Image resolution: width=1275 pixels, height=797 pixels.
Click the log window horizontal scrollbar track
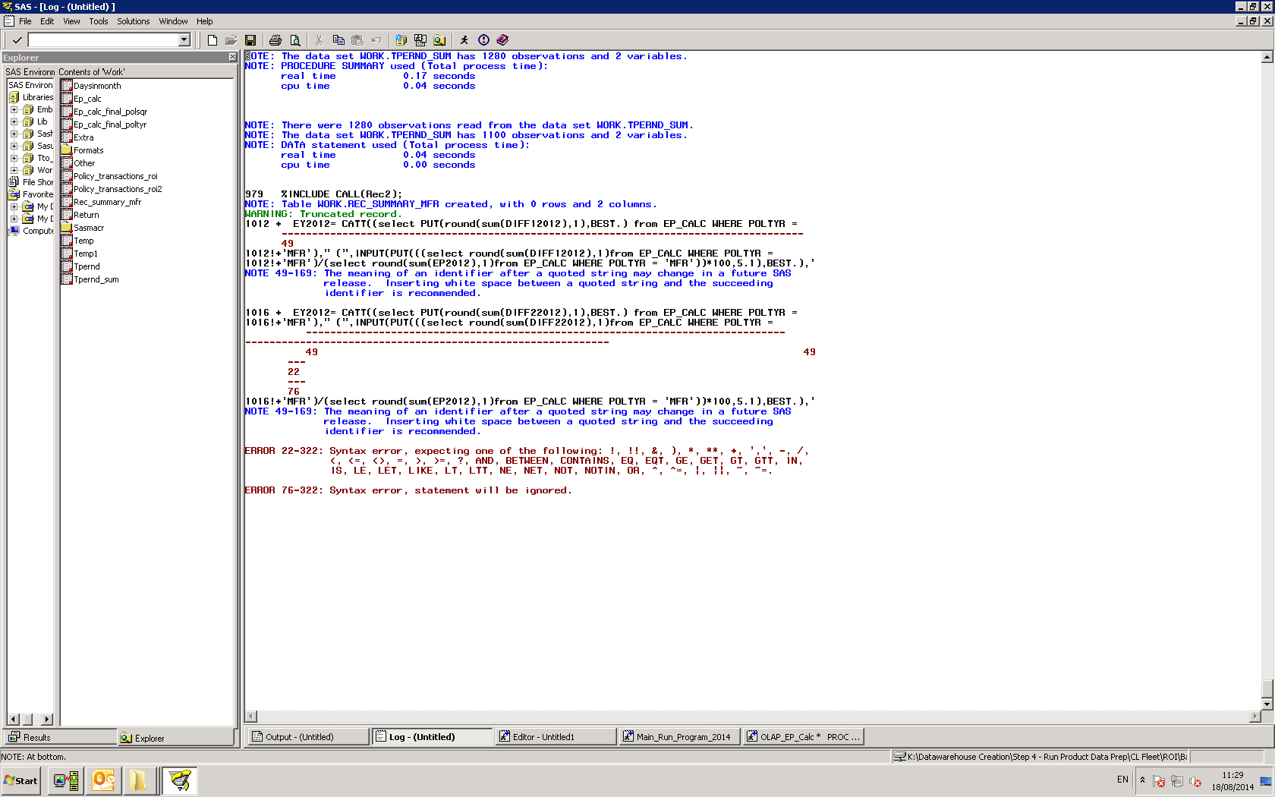pos(751,717)
